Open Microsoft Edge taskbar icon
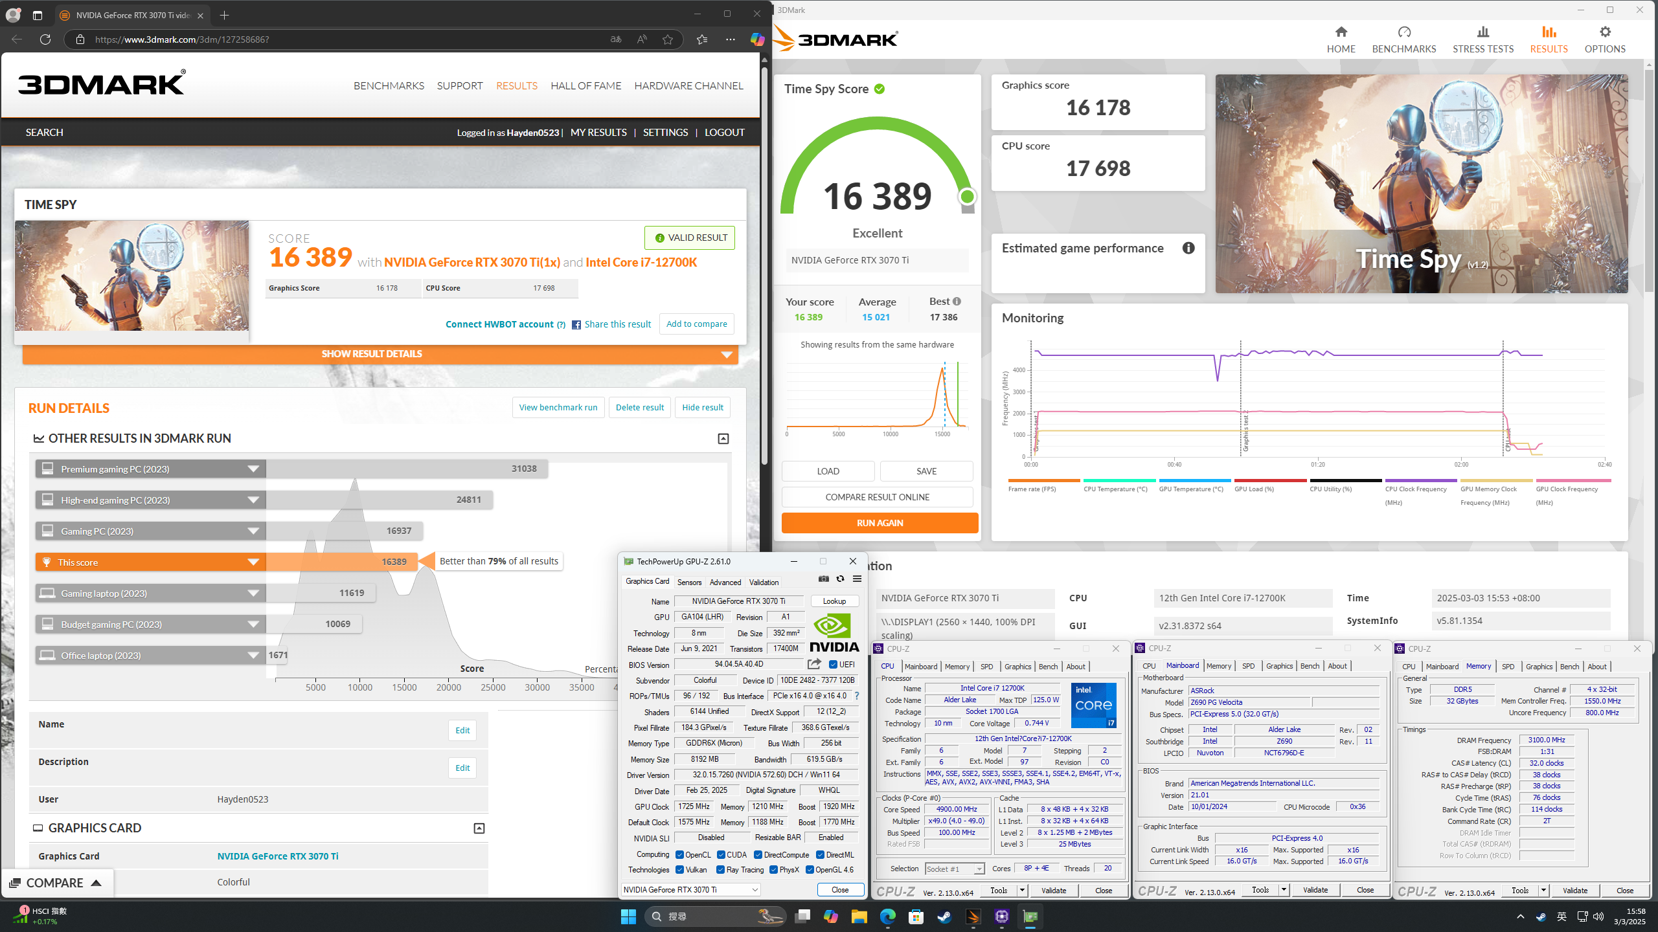This screenshot has width=1658, height=932. (887, 916)
